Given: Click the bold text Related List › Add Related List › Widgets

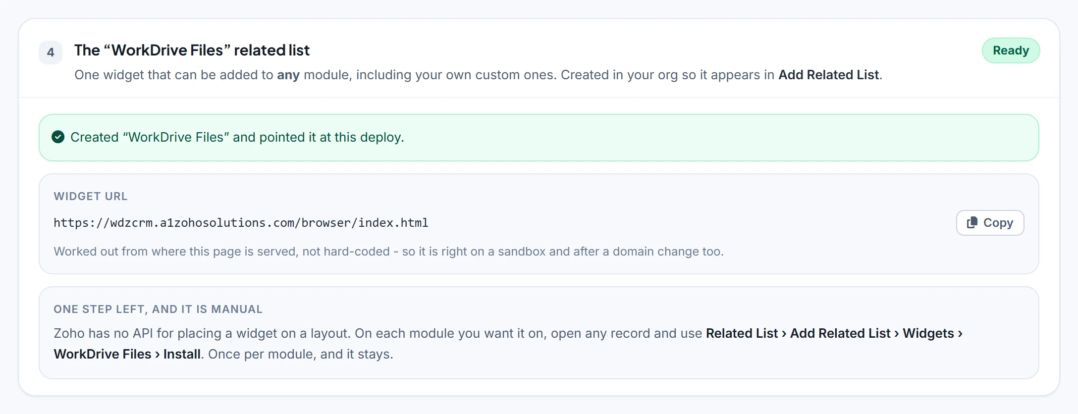Looking at the screenshot, I should pyautogui.click(x=834, y=333).
